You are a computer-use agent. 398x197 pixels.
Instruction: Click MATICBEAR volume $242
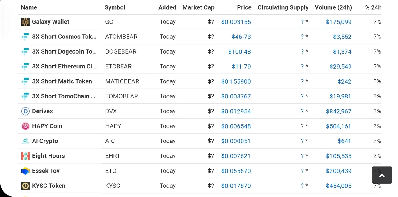tap(345, 81)
